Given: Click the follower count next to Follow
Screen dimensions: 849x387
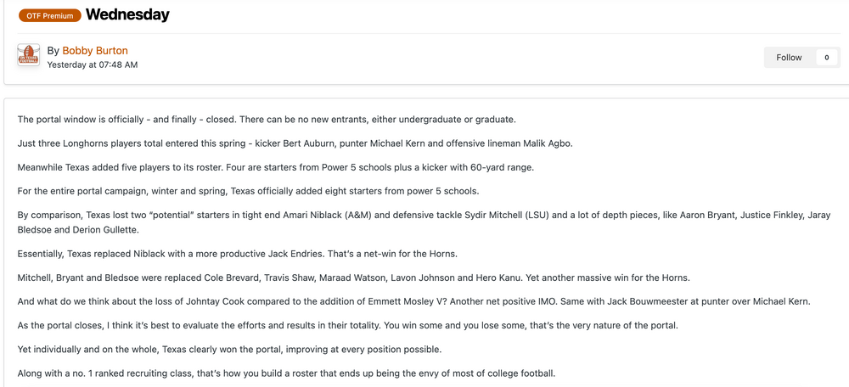Looking at the screenshot, I should (x=827, y=58).
